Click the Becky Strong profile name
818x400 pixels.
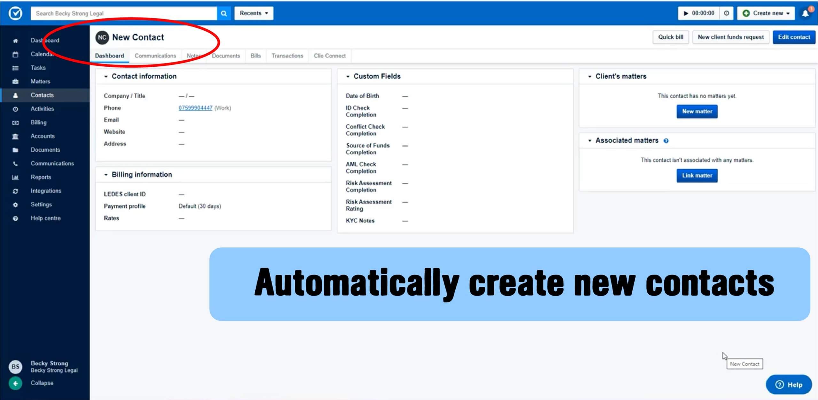[49, 364]
